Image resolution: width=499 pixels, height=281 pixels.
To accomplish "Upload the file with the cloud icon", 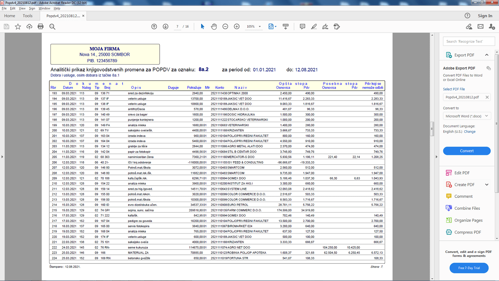I will pos(29,27).
